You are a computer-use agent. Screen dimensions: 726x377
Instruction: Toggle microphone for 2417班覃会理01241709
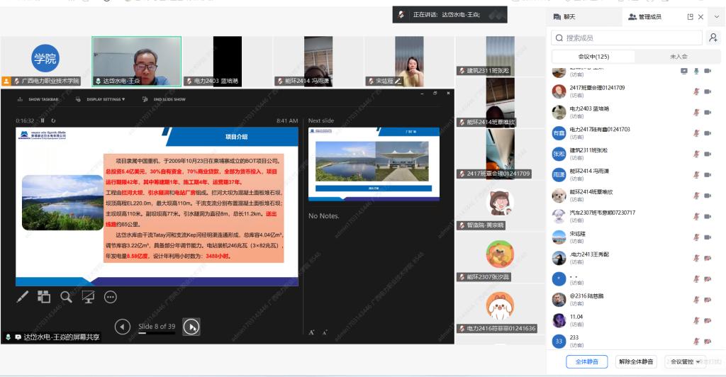(696, 91)
